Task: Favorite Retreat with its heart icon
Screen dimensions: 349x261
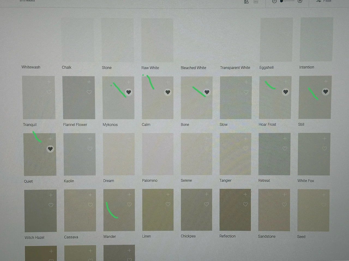Action: tap(285, 148)
